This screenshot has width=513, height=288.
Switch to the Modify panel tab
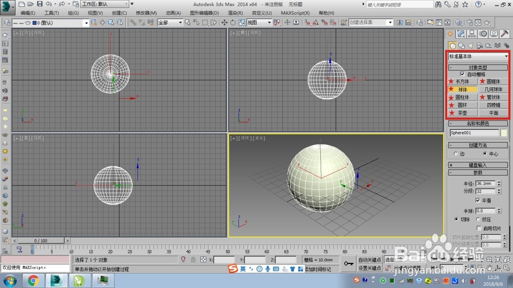pyautogui.click(x=461, y=34)
